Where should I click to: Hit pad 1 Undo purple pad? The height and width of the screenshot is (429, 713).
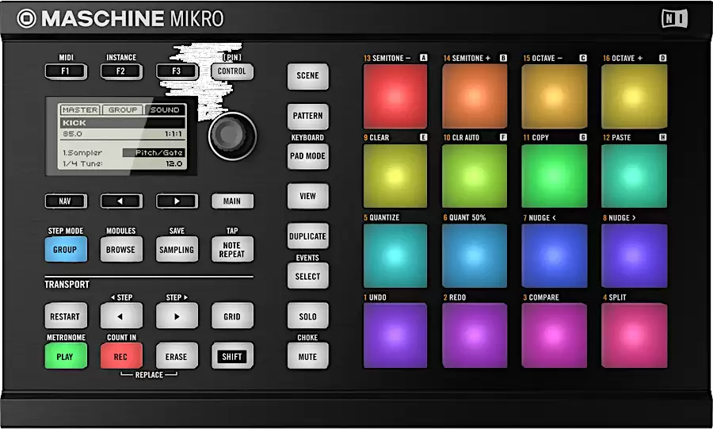tap(395, 335)
